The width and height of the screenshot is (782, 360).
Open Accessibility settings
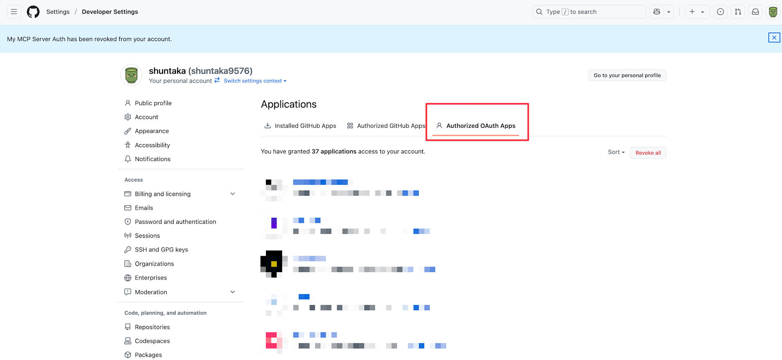152,145
